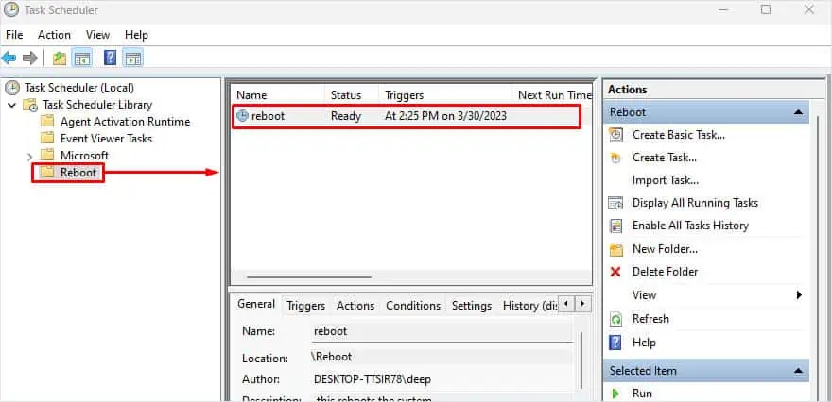The height and width of the screenshot is (402, 832).
Task: Open the View submenu arrow in Actions
Action: [799, 295]
